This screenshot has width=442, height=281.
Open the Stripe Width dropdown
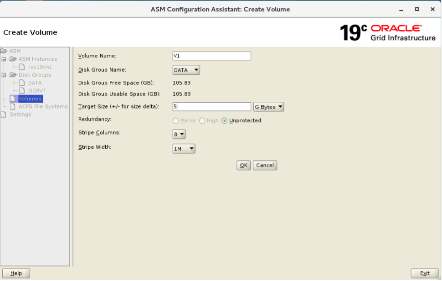[184, 148]
